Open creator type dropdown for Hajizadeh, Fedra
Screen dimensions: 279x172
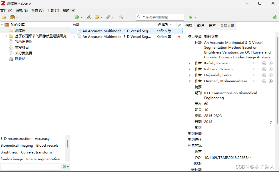coord(190,75)
